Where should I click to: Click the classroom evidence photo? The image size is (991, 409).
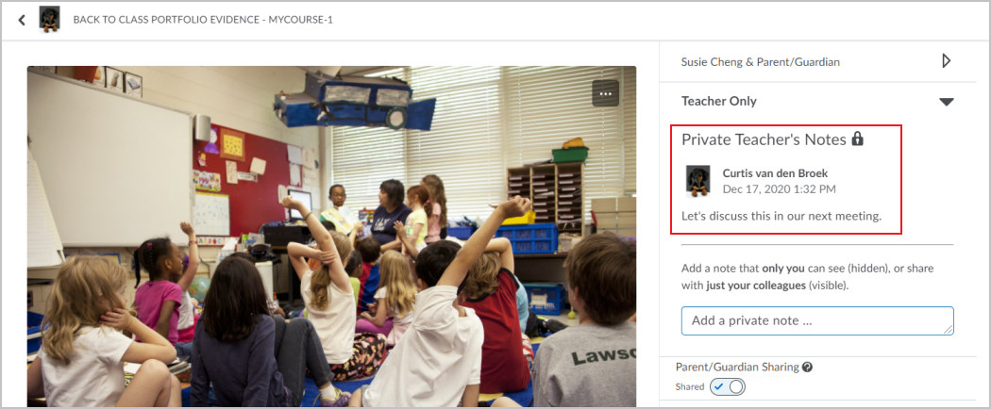click(331, 236)
